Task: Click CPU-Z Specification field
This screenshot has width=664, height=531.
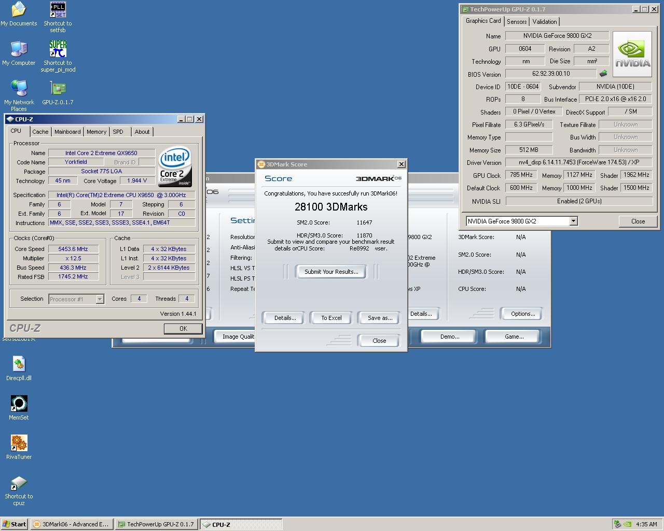Action: pyautogui.click(x=122, y=195)
